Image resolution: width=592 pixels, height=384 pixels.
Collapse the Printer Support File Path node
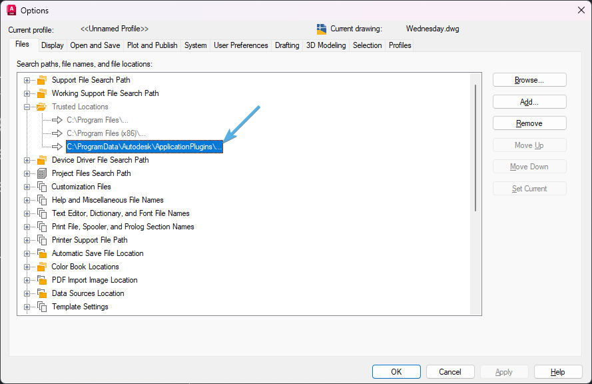(26, 240)
